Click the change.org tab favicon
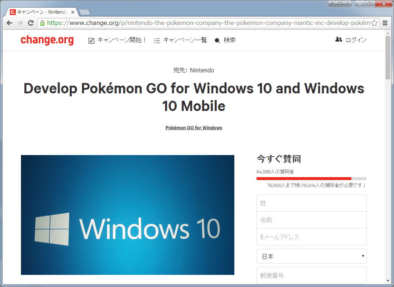This screenshot has height=287, width=394. 13,12
